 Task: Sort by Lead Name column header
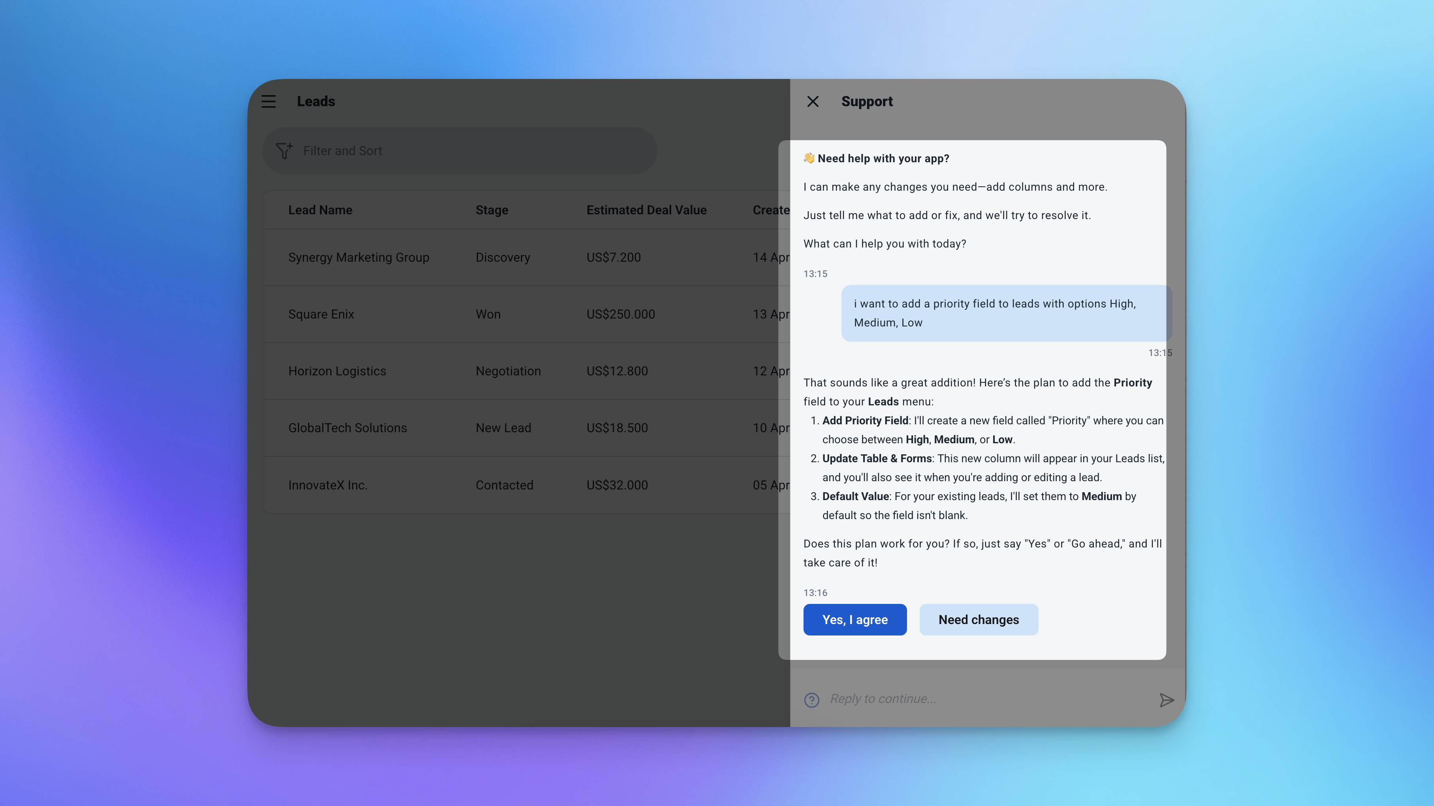click(x=320, y=210)
